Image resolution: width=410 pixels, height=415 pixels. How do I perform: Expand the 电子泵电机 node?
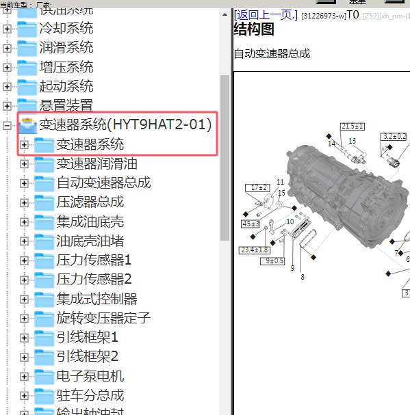point(24,377)
